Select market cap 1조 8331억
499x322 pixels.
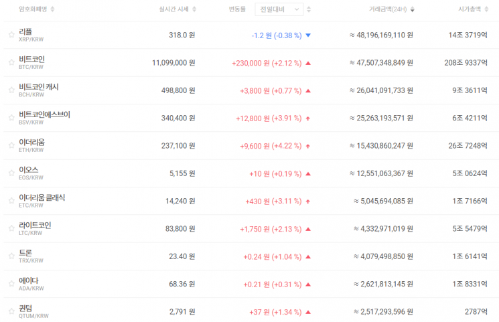pyautogui.click(x=470, y=284)
